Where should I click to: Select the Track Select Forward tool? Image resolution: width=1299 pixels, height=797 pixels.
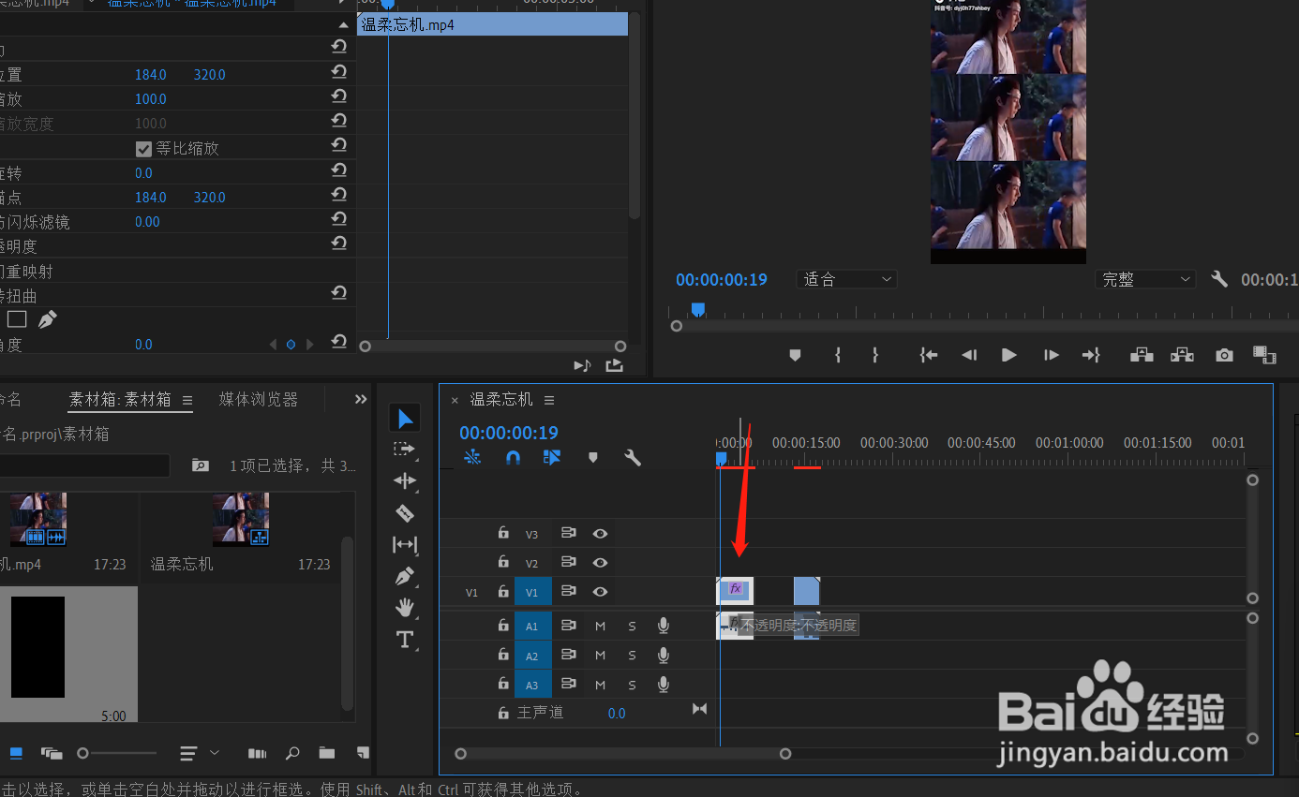[405, 450]
